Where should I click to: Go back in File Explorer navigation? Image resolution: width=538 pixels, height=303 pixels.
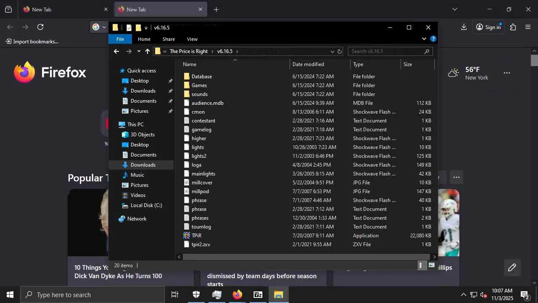[116, 51]
